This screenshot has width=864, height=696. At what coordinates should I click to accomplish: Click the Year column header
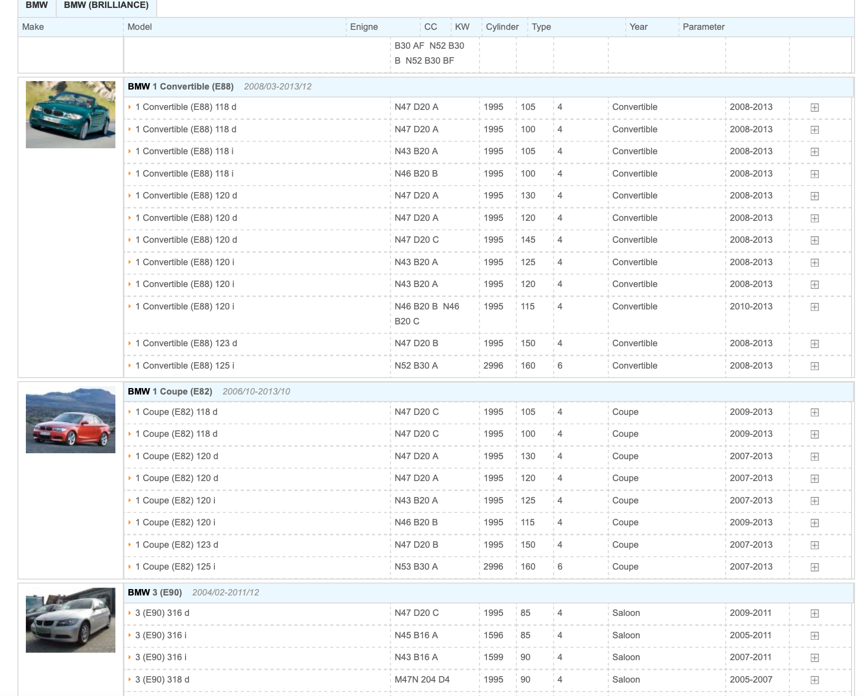[x=638, y=27]
